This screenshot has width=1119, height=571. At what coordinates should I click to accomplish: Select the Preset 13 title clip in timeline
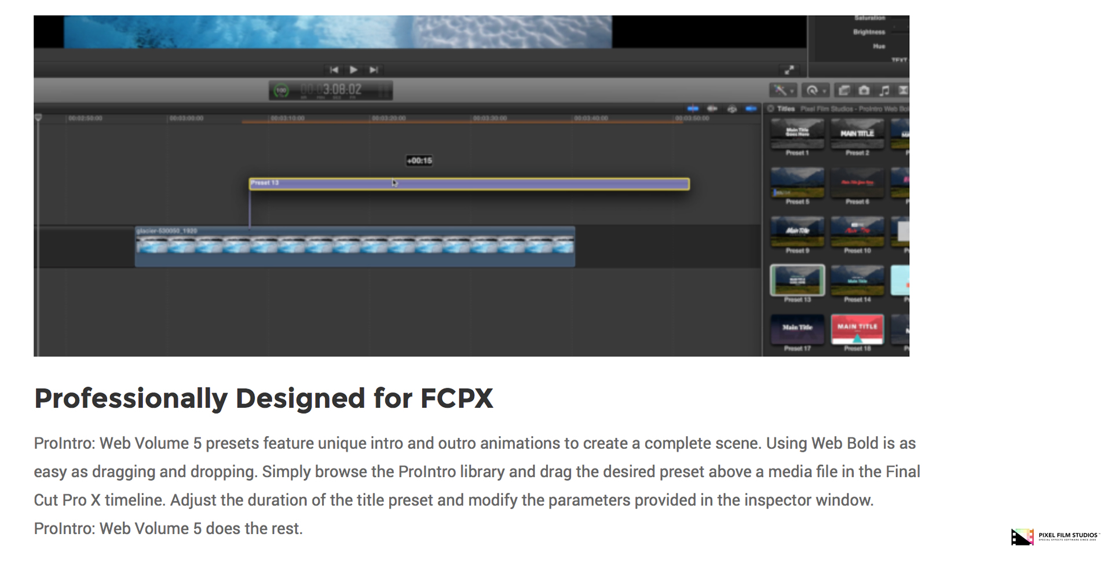tap(469, 184)
